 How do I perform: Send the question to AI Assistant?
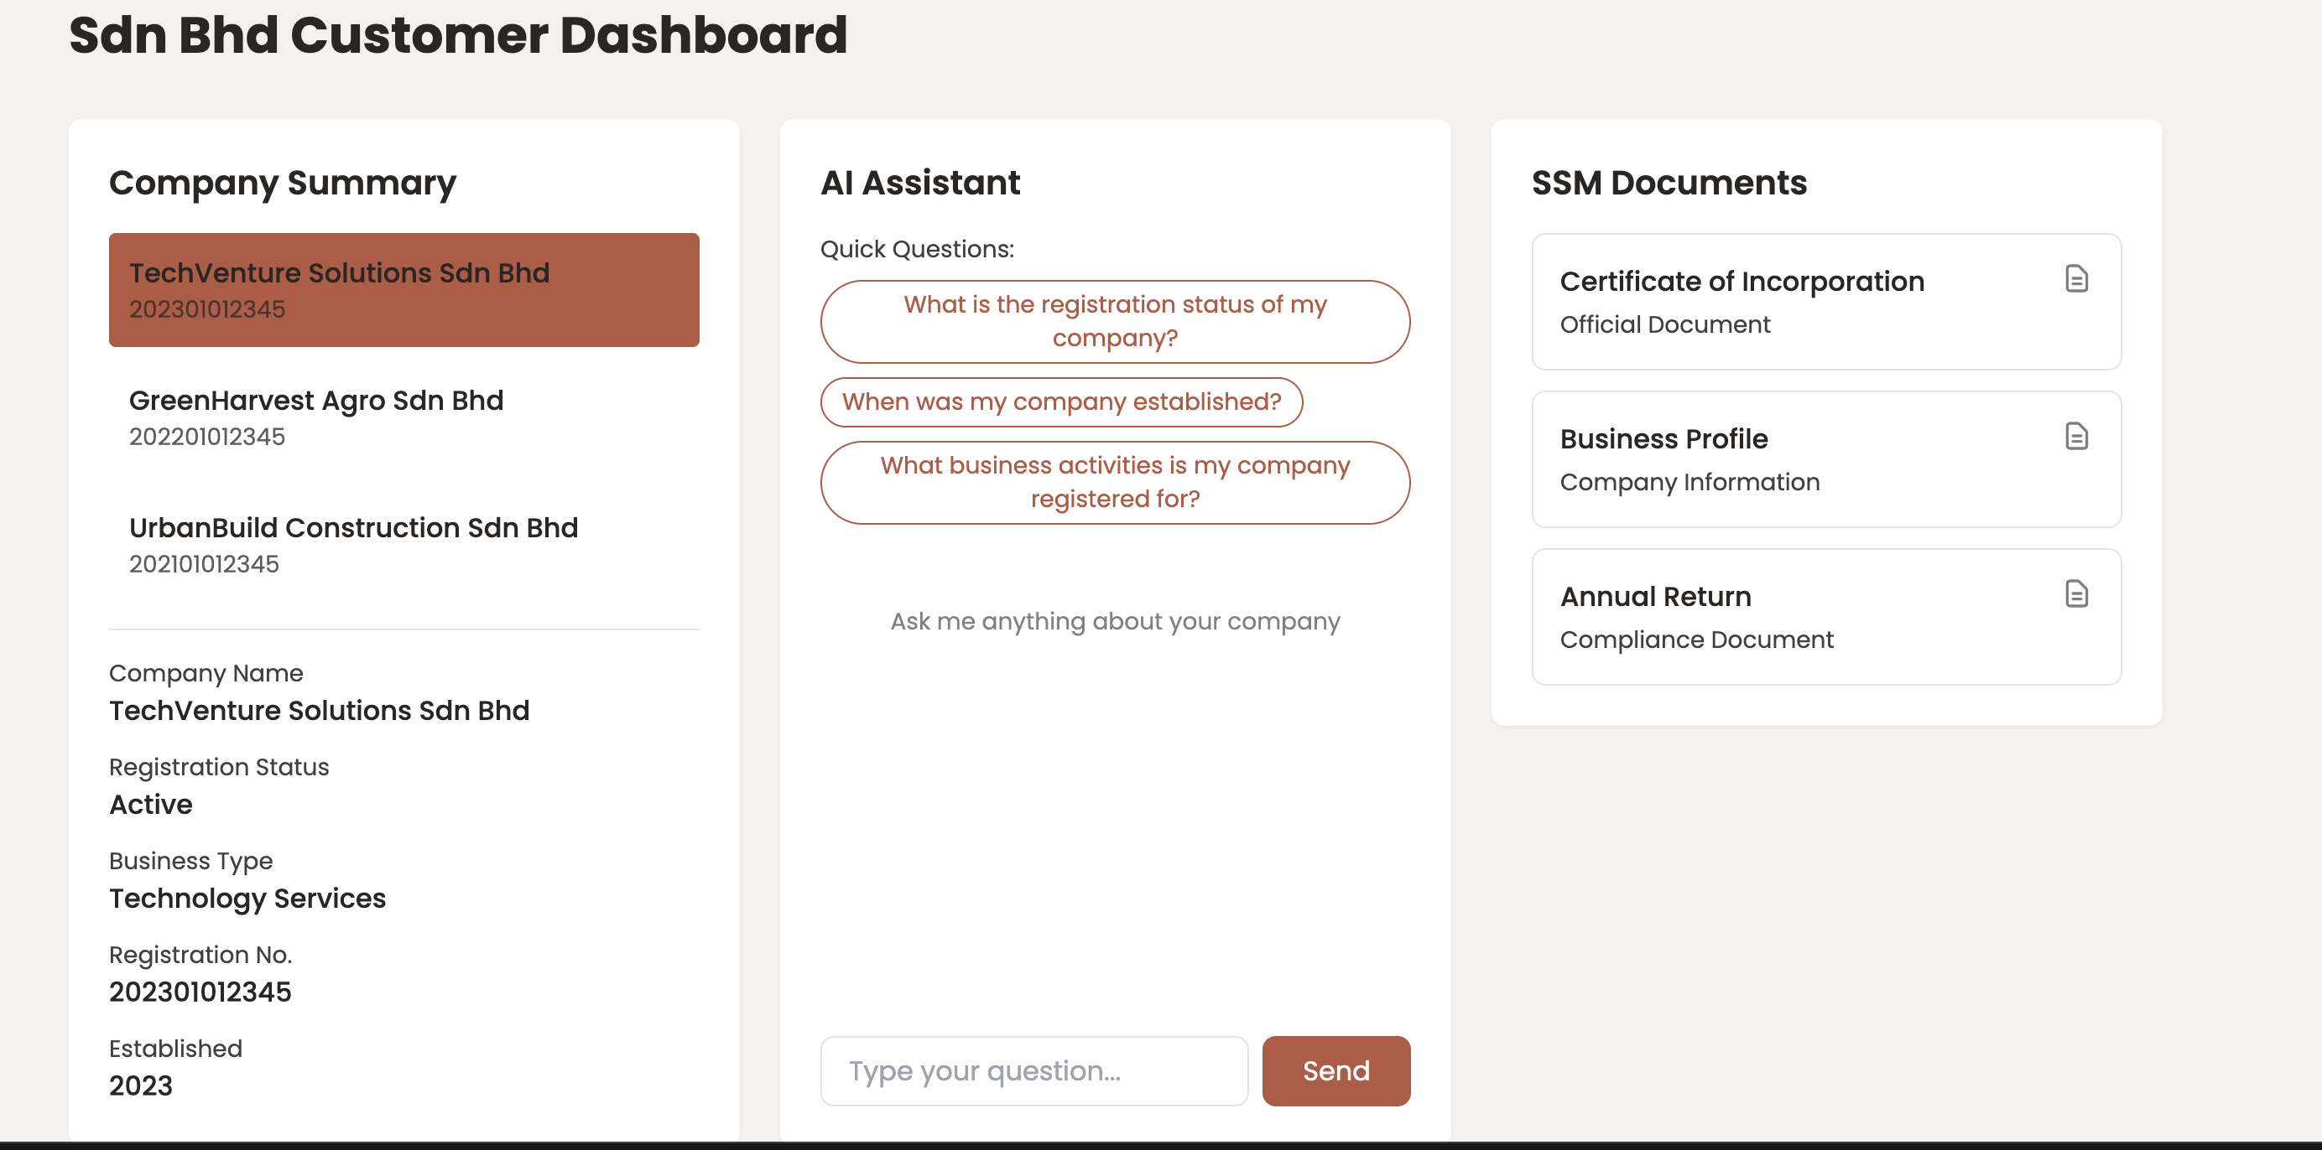click(1335, 1070)
